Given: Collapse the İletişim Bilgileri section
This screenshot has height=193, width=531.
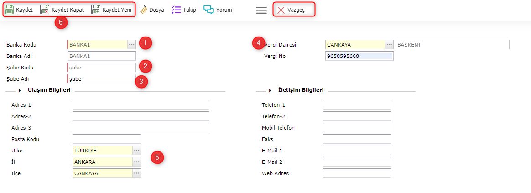Looking at the screenshot, I should coord(270,90).
